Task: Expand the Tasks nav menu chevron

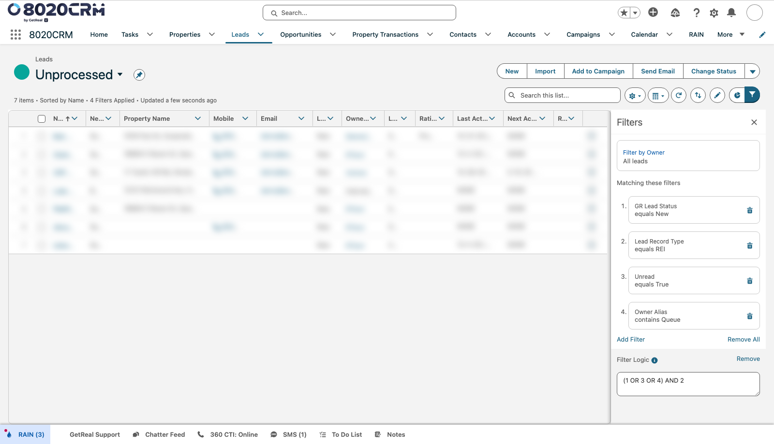Action: pyautogui.click(x=150, y=34)
